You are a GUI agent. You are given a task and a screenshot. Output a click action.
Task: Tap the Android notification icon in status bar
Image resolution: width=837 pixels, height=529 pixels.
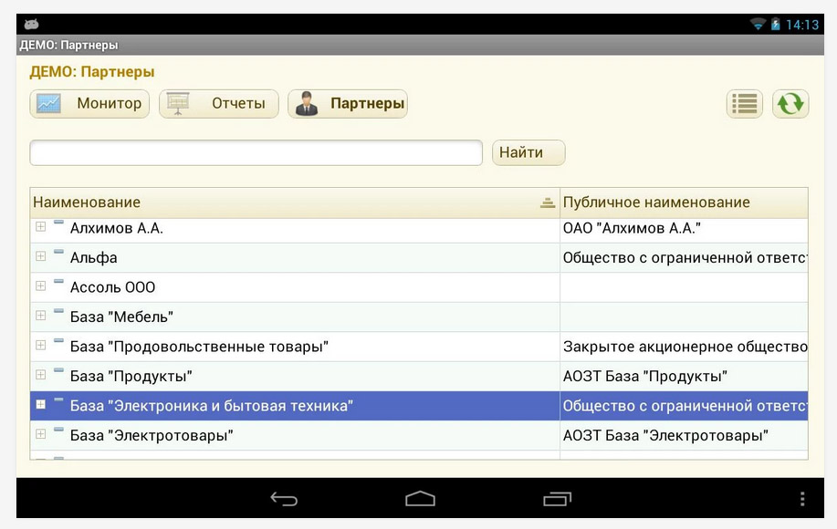(x=32, y=24)
